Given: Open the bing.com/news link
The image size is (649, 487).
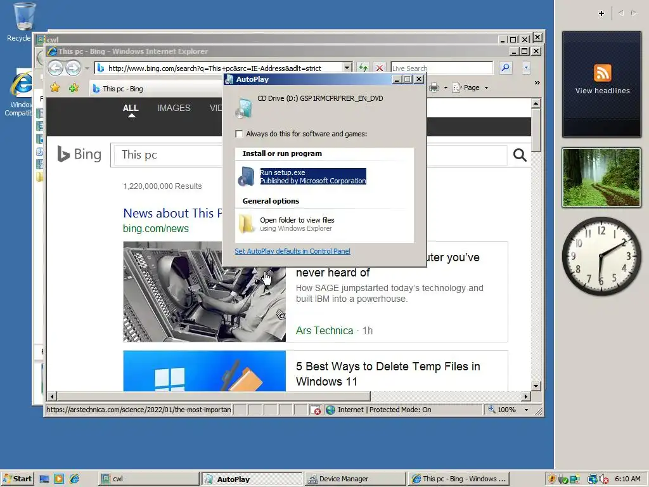Looking at the screenshot, I should click(156, 228).
